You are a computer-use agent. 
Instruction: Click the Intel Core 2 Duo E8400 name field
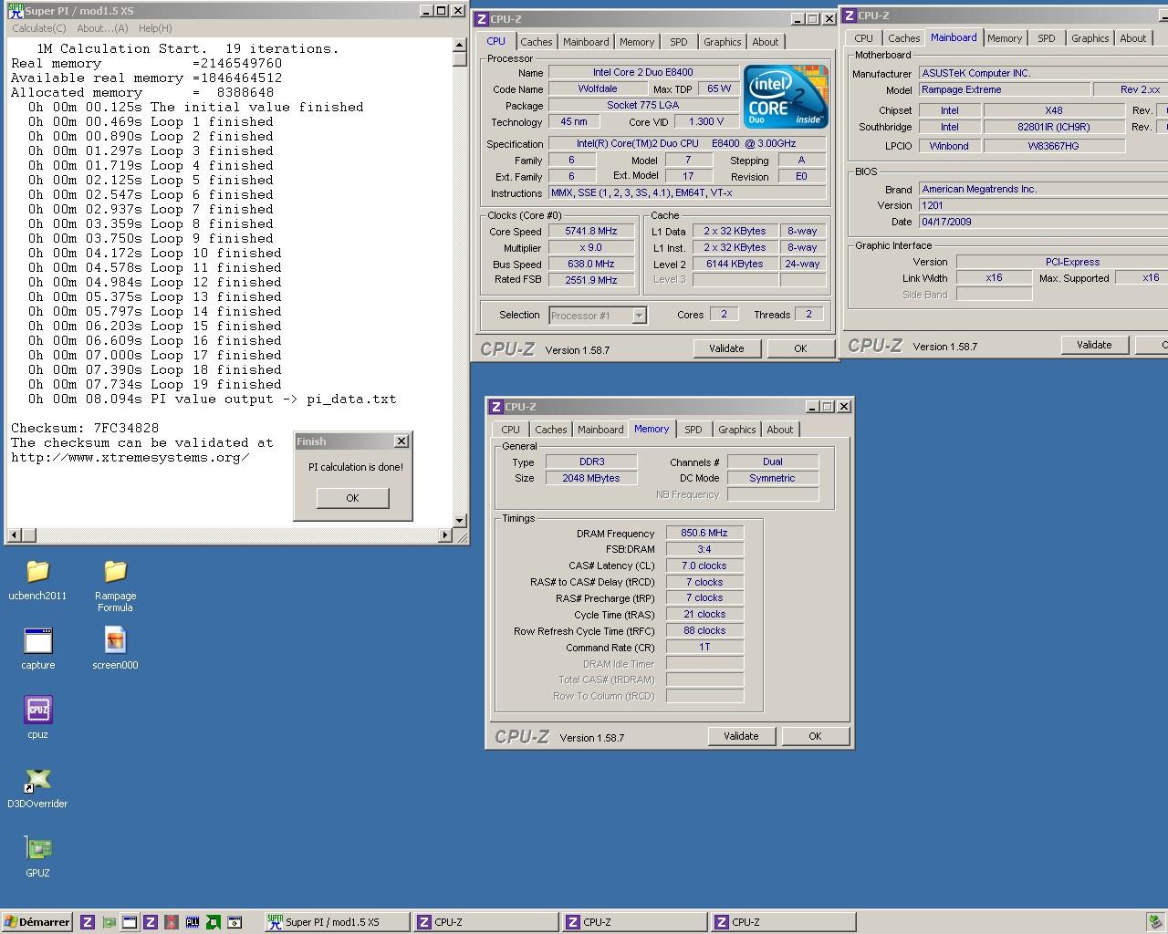[643, 73]
